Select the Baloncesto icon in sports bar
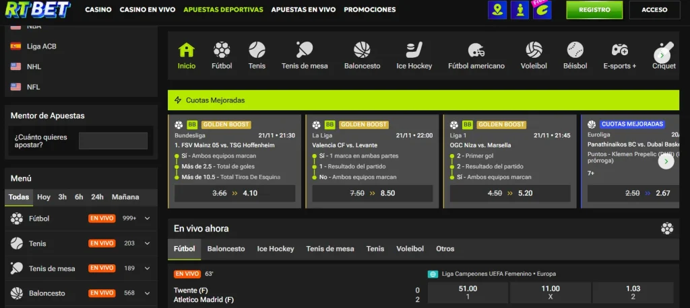The image size is (690, 308). click(362, 50)
